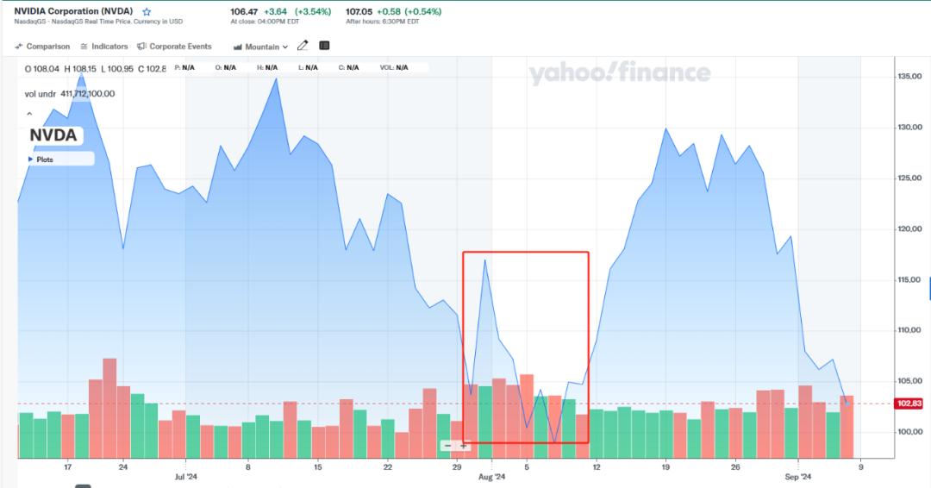Click the Aug '24 time axis label
This screenshot has height=488, width=931.
(x=490, y=476)
